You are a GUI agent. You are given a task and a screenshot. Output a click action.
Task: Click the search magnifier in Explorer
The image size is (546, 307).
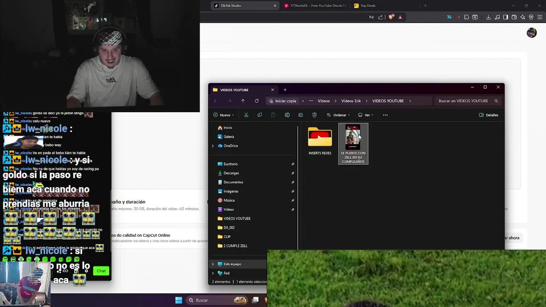click(x=496, y=101)
